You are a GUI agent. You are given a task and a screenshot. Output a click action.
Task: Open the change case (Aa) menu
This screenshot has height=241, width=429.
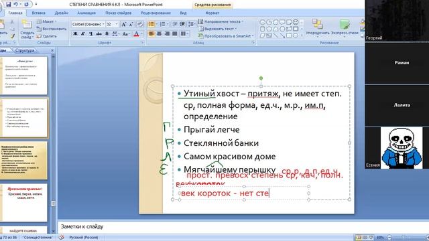[x=125, y=34]
